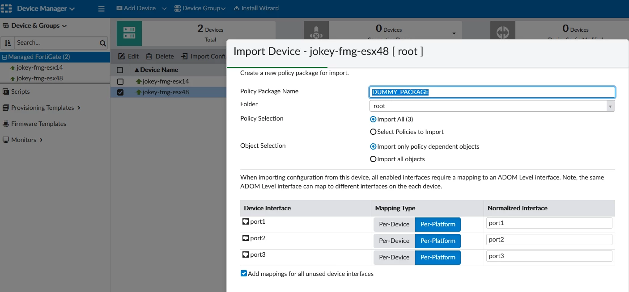The width and height of the screenshot is (629, 292).
Task: Click the FortiManager logo icon
Action: click(x=7, y=8)
